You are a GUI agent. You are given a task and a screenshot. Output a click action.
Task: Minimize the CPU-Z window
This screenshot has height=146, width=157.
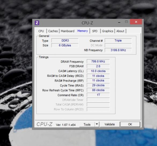coord(119,22)
